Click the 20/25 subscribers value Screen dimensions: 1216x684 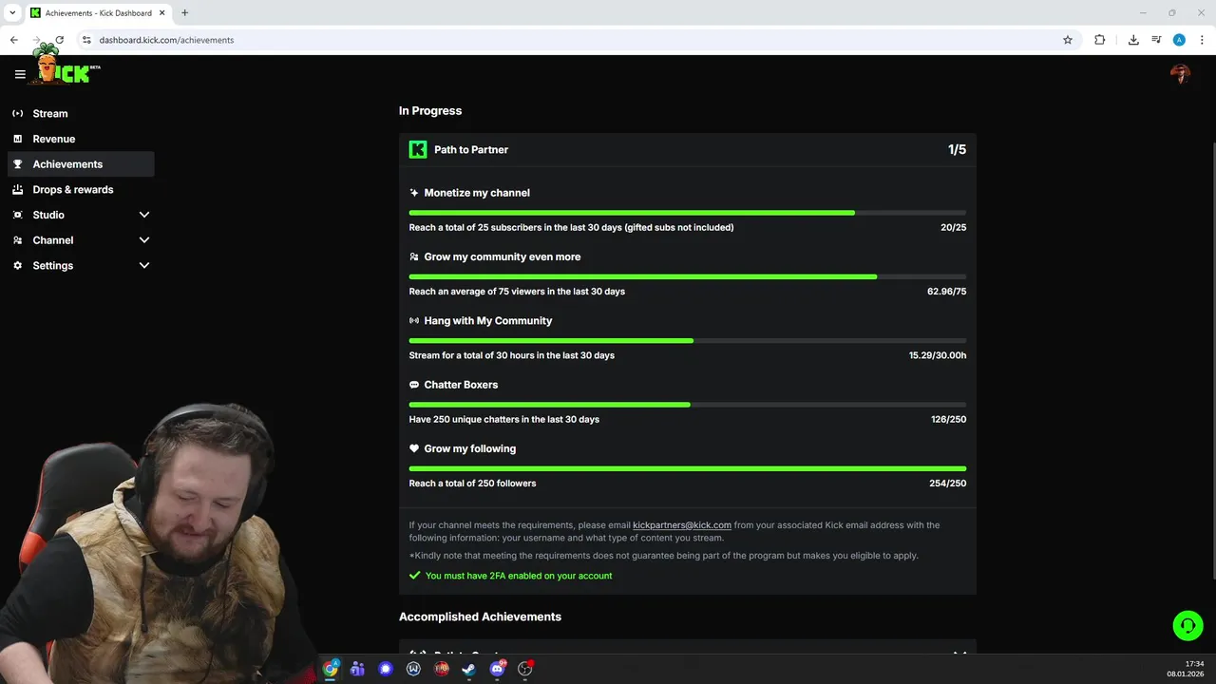953,227
